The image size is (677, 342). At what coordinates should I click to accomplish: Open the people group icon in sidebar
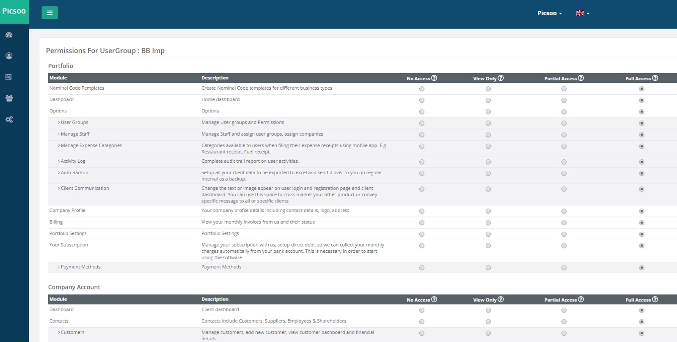(x=9, y=98)
